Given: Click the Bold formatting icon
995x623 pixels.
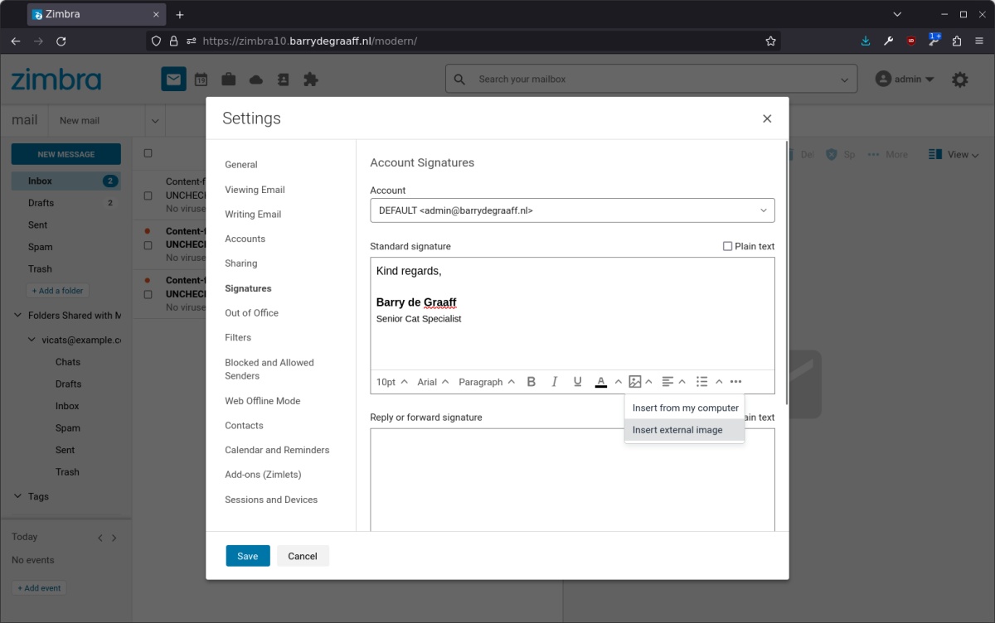Looking at the screenshot, I should [x=531, y=382].
